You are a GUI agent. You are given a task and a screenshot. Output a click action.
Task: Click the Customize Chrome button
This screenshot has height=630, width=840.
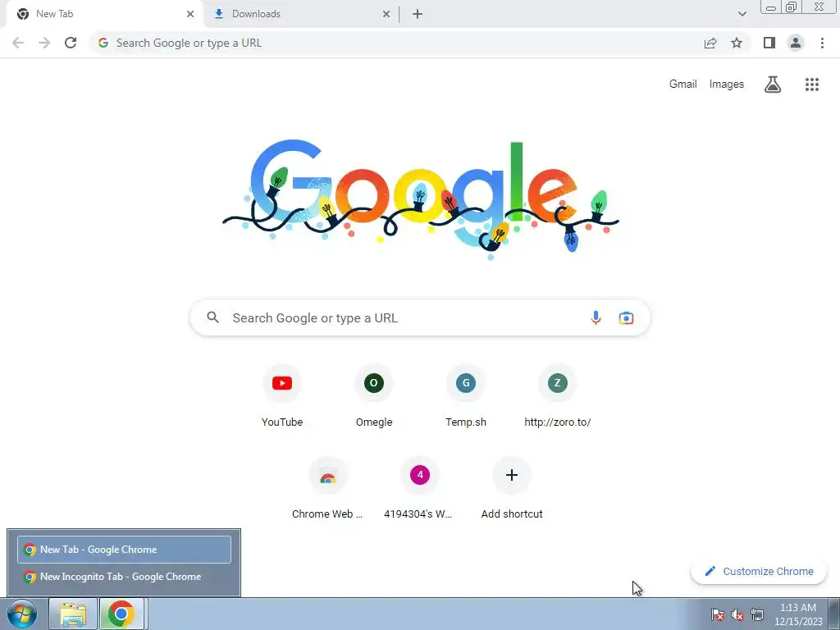759,571
